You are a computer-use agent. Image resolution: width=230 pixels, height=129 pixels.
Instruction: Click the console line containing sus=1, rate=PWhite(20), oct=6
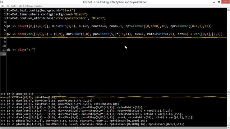97,118
